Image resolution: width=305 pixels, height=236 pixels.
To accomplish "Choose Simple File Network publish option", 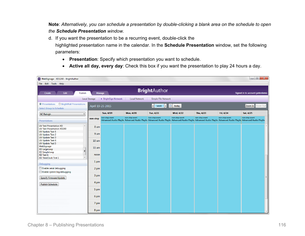I will (161, 99).
